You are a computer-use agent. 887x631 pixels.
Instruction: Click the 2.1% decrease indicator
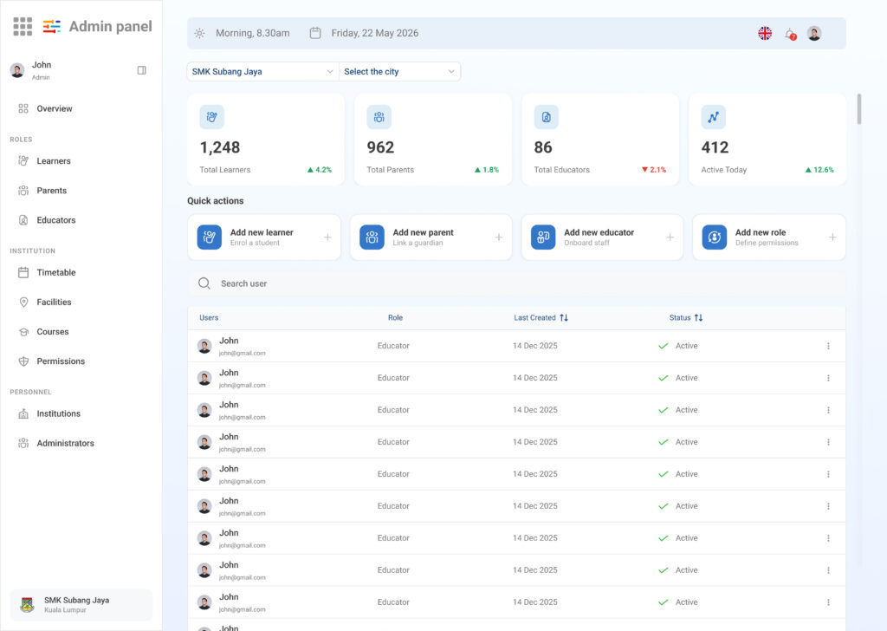click(654, 170)
